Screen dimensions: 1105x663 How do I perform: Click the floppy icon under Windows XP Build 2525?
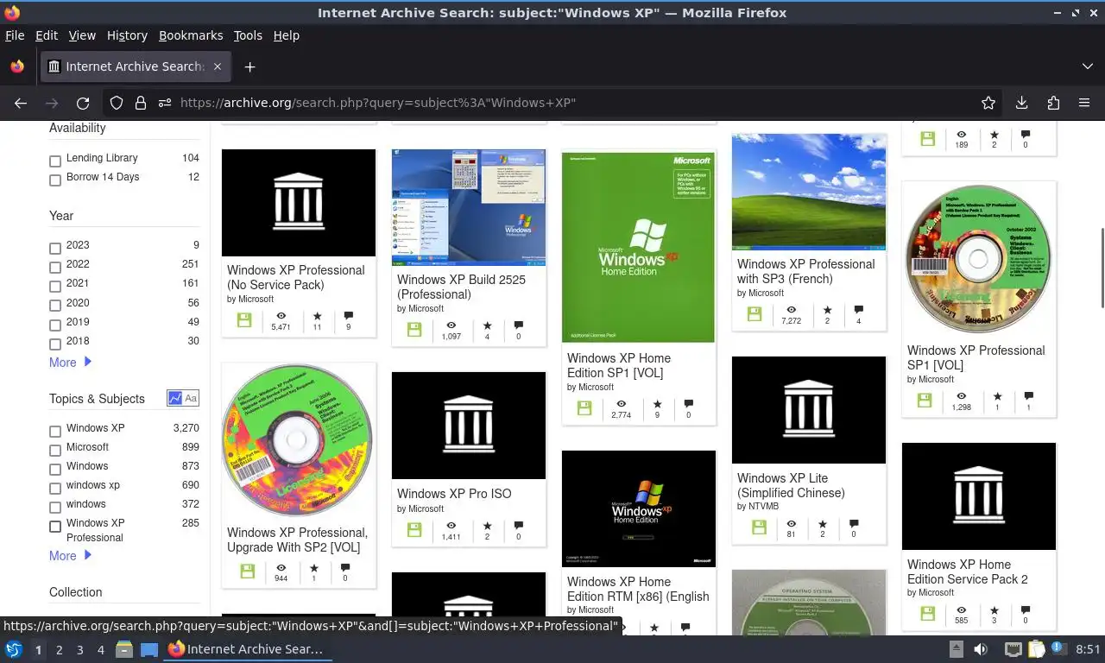(x=414, y=329)
